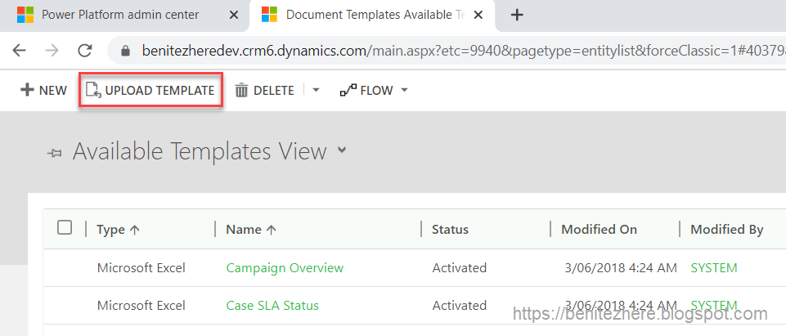Sort by Modified On column
The height and width of the screenshot is (336, 786).
[x=599, y=230]
